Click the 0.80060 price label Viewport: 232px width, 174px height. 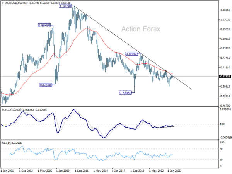tap(132, 54)
